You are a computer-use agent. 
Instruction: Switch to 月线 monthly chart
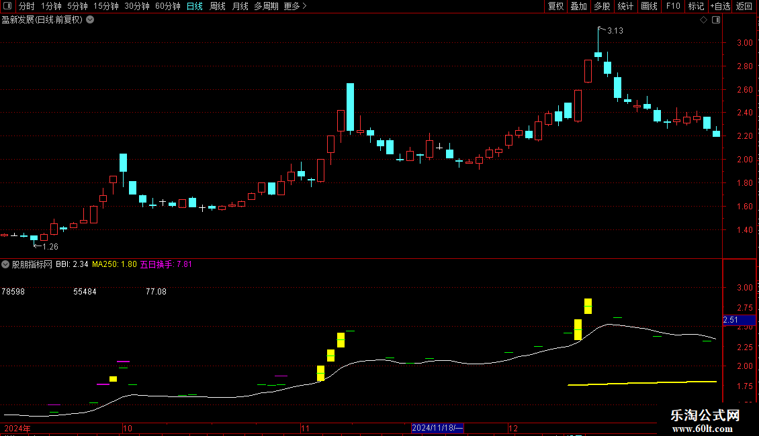tap(240, 6)
